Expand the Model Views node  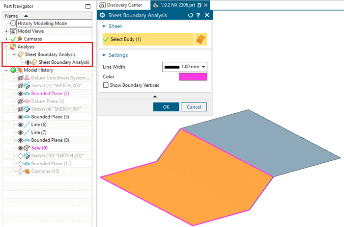[6, 31]
